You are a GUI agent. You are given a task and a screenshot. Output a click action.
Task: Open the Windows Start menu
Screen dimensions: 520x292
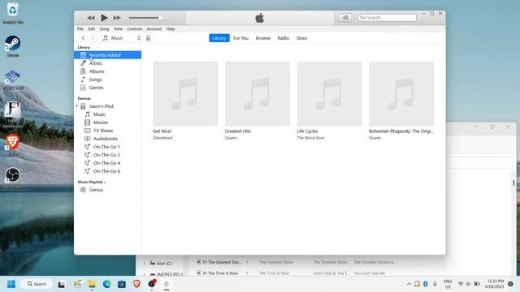pos(11,284)
